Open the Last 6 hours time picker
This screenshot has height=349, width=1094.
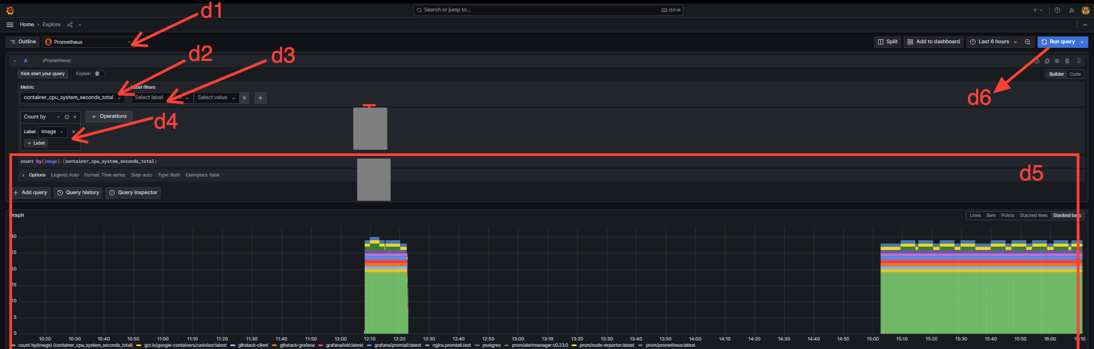[x=993, y=42]
